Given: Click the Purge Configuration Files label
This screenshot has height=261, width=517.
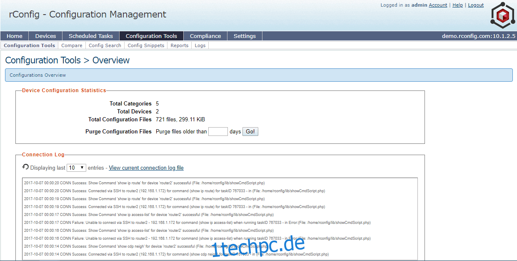Looking at the screenshot, I should pos(118,131).
